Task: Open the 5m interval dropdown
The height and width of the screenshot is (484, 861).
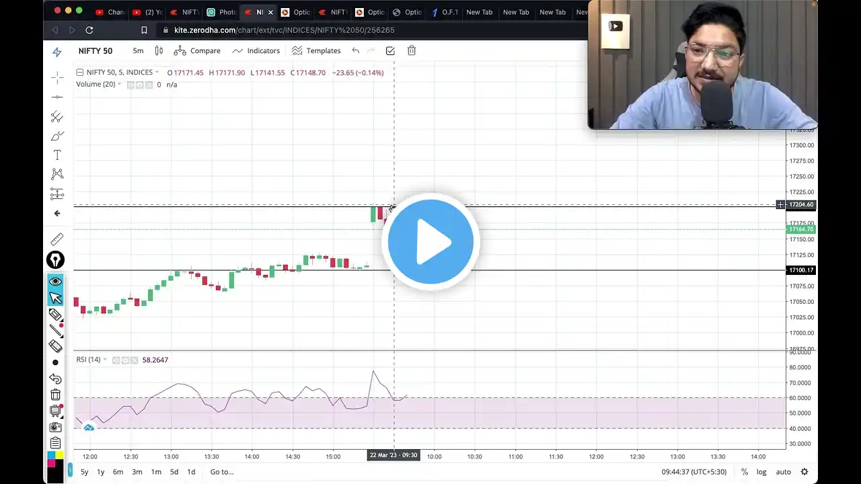Action: tap(138, 51)
